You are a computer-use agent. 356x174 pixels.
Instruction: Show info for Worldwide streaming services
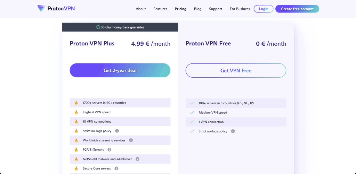click(131, 140)
